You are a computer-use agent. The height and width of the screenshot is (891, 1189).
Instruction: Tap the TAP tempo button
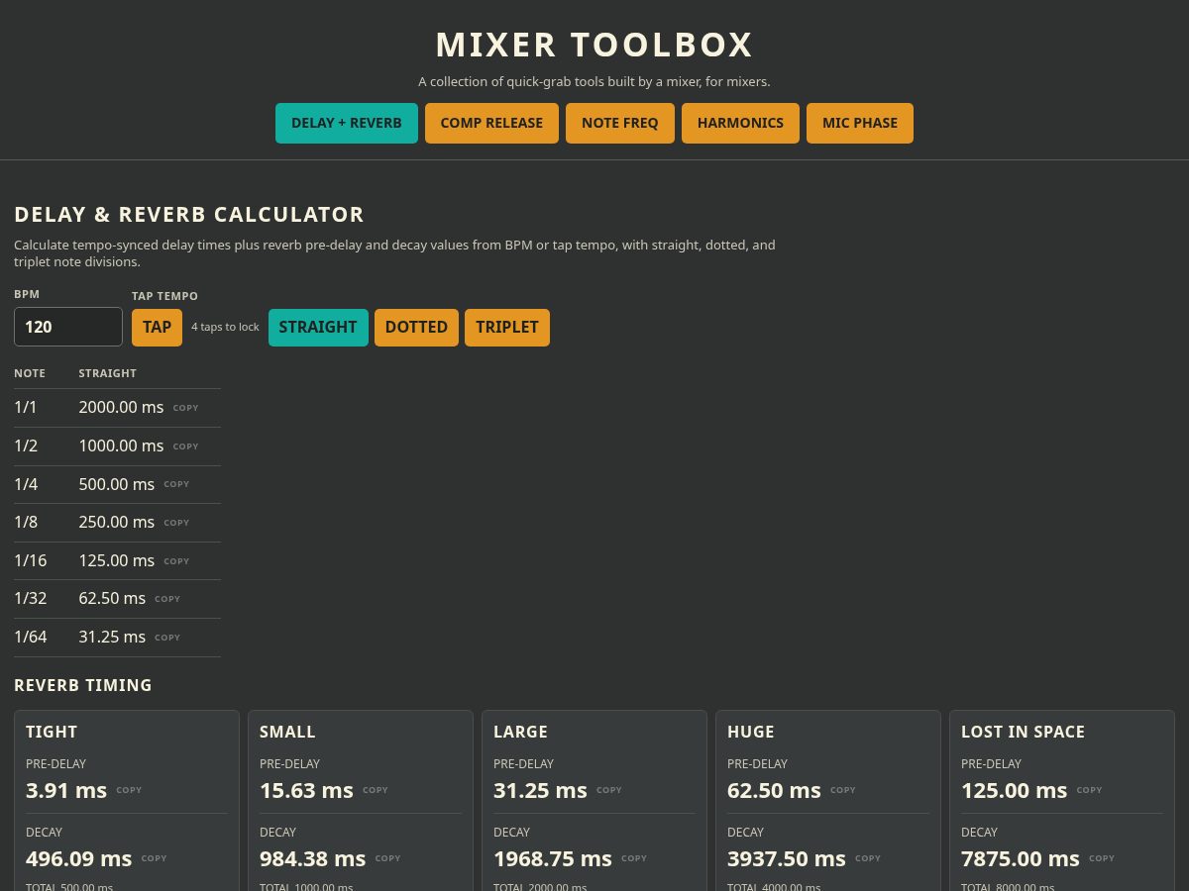coord(157,327)
